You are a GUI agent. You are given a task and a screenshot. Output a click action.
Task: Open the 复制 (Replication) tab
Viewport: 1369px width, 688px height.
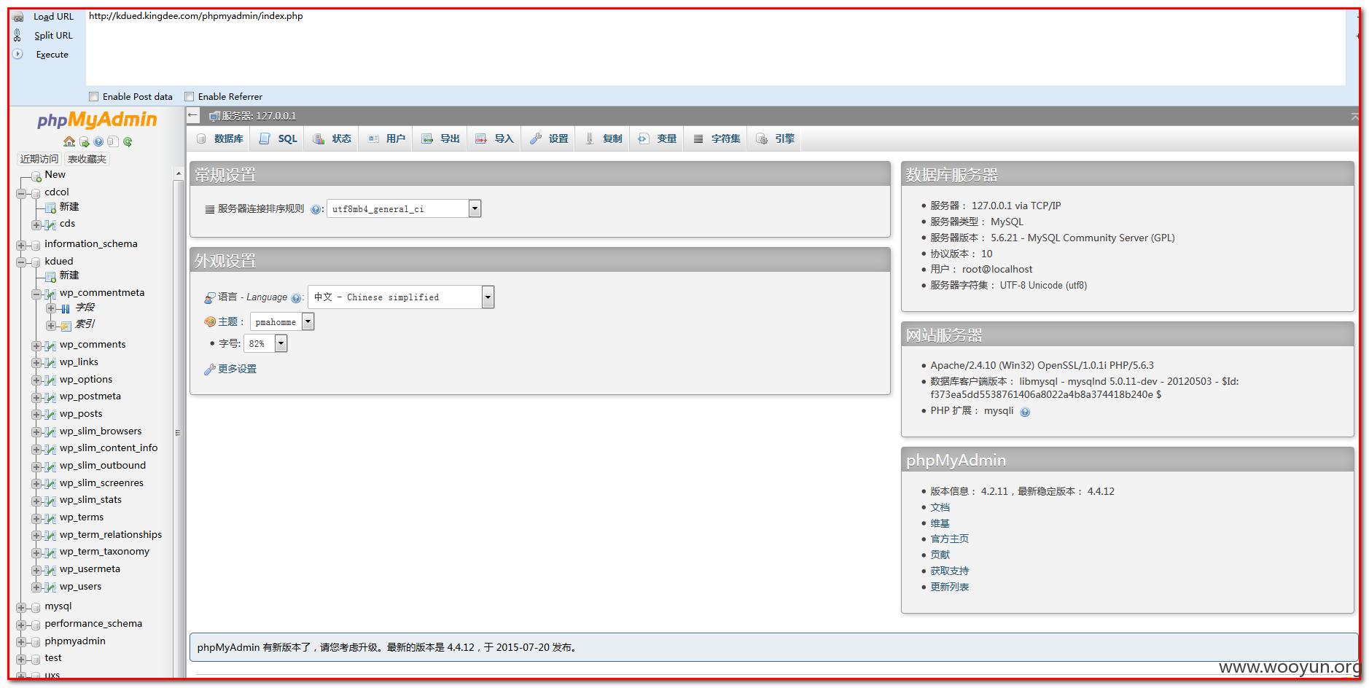[x=603, y=138]
